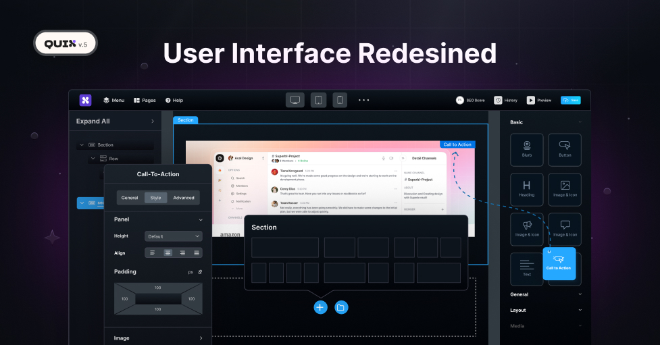The width and height of the screenshot is (660, 345).
Task: Save the page with the blue Save button
Action: 571,100
